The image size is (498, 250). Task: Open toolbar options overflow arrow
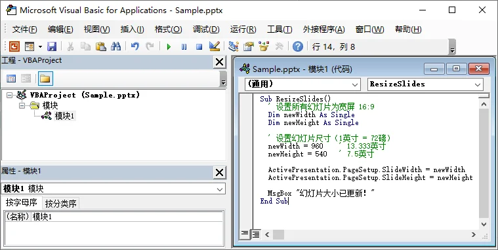(x=452, y=47)
